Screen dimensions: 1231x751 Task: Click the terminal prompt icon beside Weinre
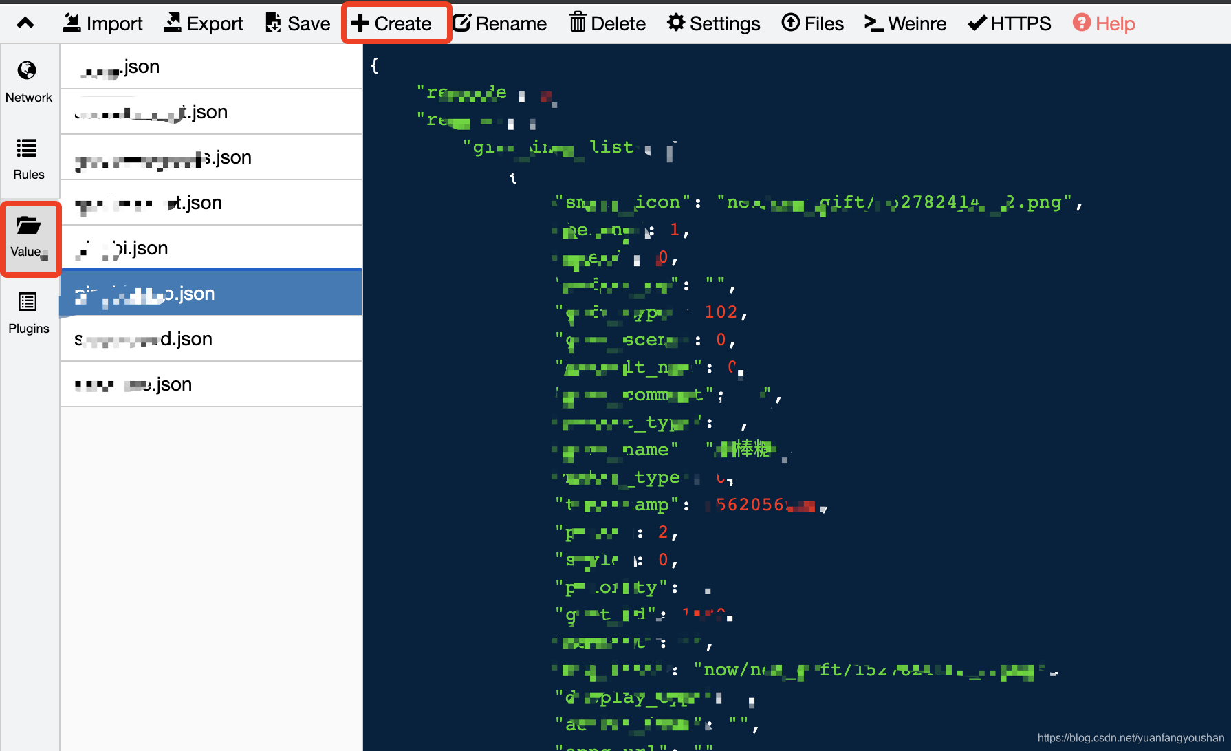pos(873,23)
